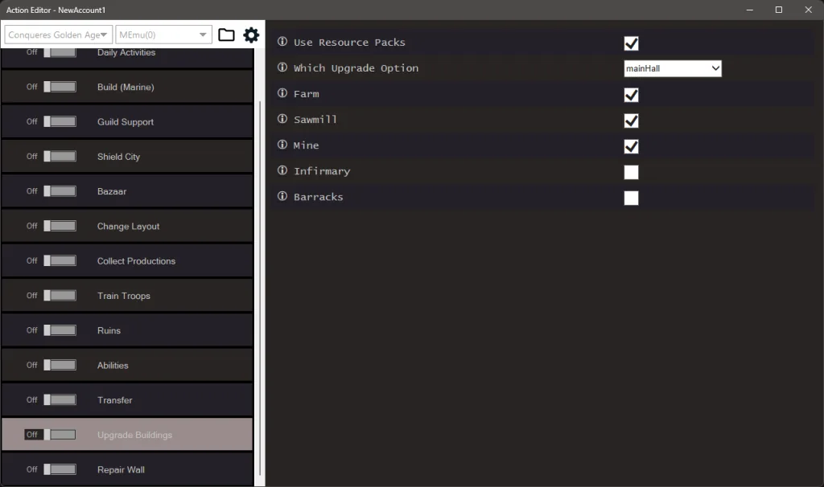Select Guild Support action label
Screen dimensions: 824x487
125,122
